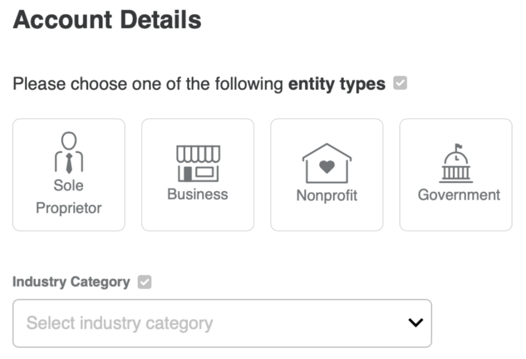
Task: Click the 'Select industry category' placeholder text
Action: coord(120,323)
